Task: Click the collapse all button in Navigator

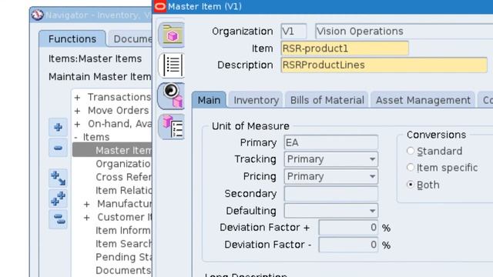Action: click(58, 219)
